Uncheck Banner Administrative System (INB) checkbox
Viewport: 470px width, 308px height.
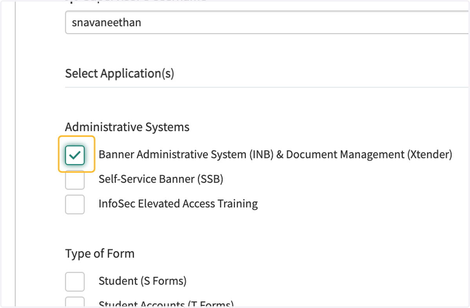point(75,155)
